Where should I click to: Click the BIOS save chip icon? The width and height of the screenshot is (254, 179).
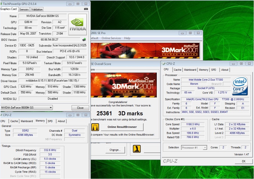coord(84,39)
